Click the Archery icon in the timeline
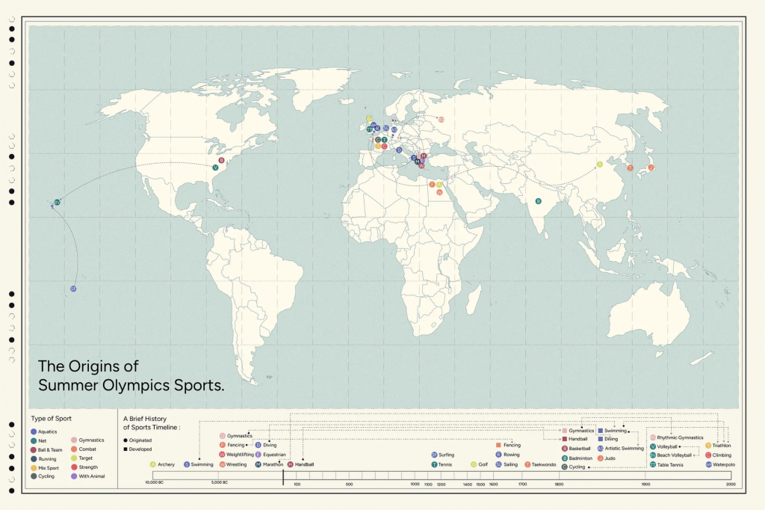This screenshot has height=510, width=765. [x=152, y=464]
